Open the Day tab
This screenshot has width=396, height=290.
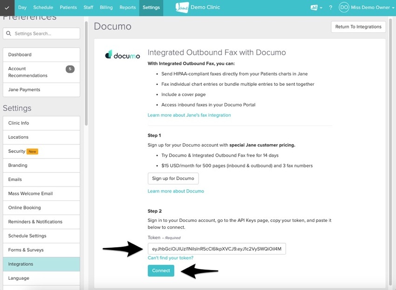click(x=22, y=7)
